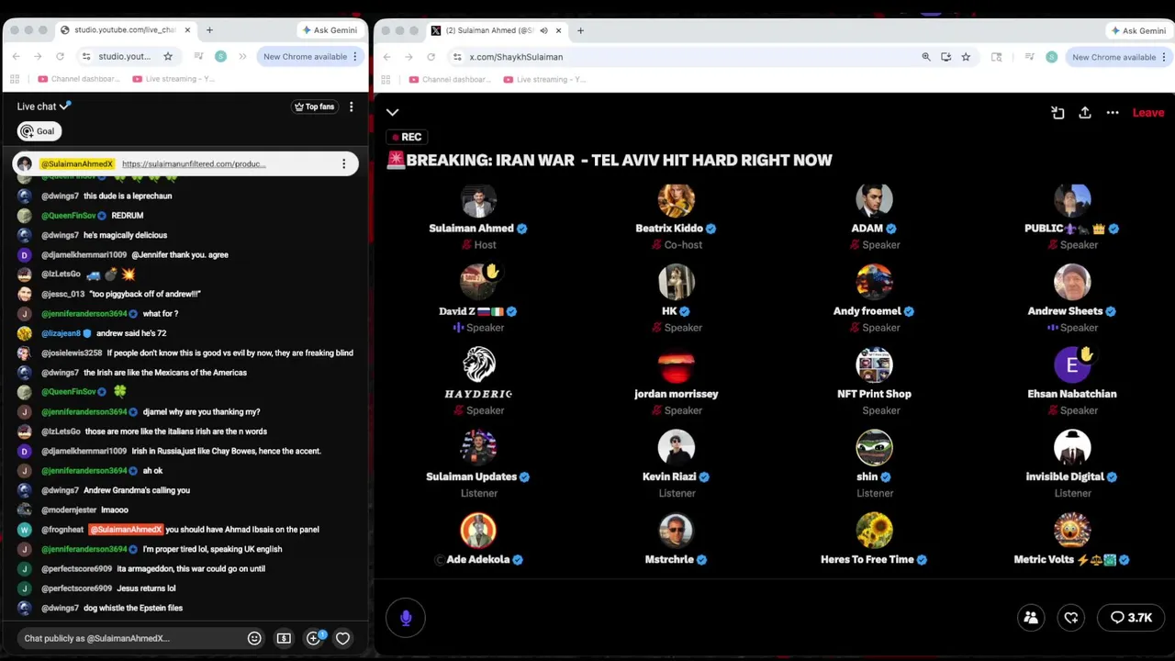The width and height of the screenshot is (1175, 661).
Task: Open Chrome profile S in YouTube window
Action: [220, 56]
